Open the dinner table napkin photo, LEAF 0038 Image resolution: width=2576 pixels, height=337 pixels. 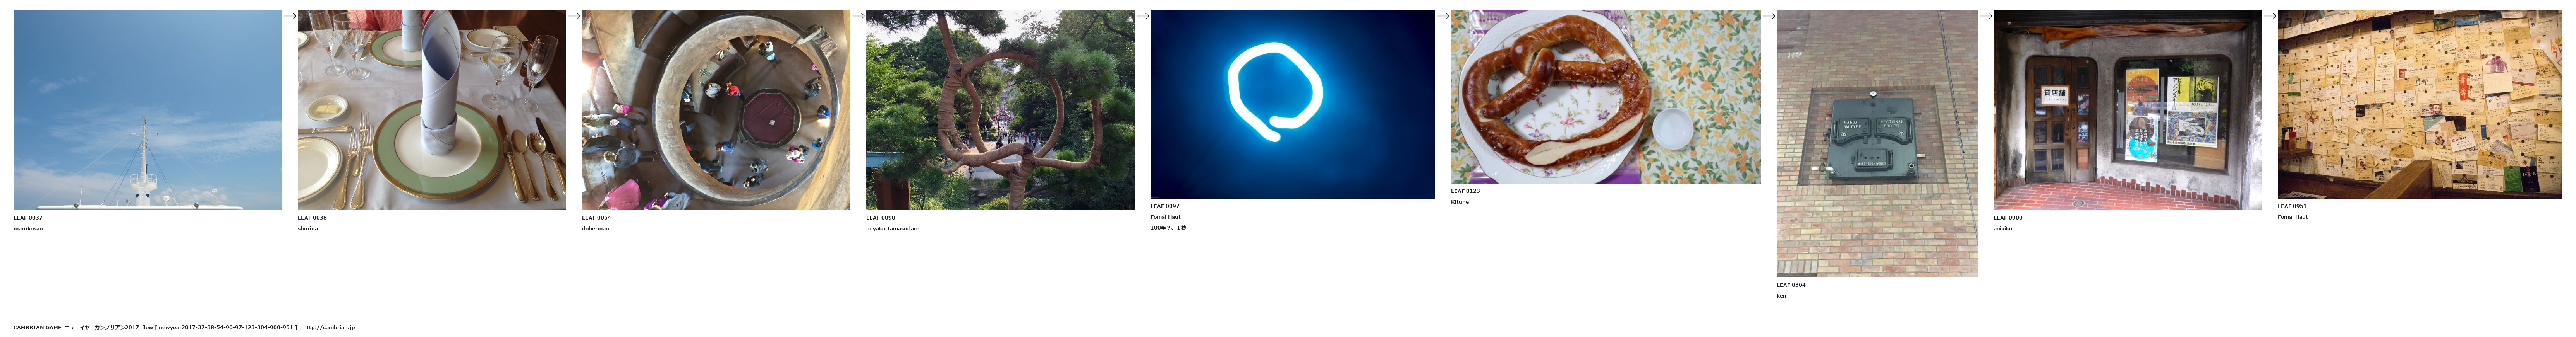click(432, 110)
